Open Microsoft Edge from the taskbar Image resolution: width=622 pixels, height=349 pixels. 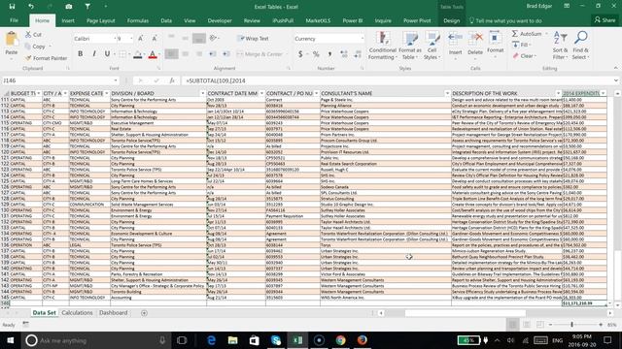point(211,340)
